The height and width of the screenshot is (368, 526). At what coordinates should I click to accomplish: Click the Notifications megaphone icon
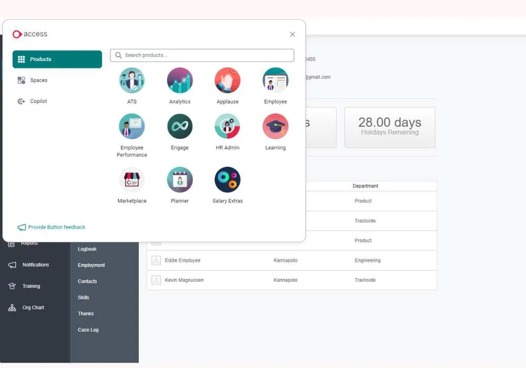12,265
